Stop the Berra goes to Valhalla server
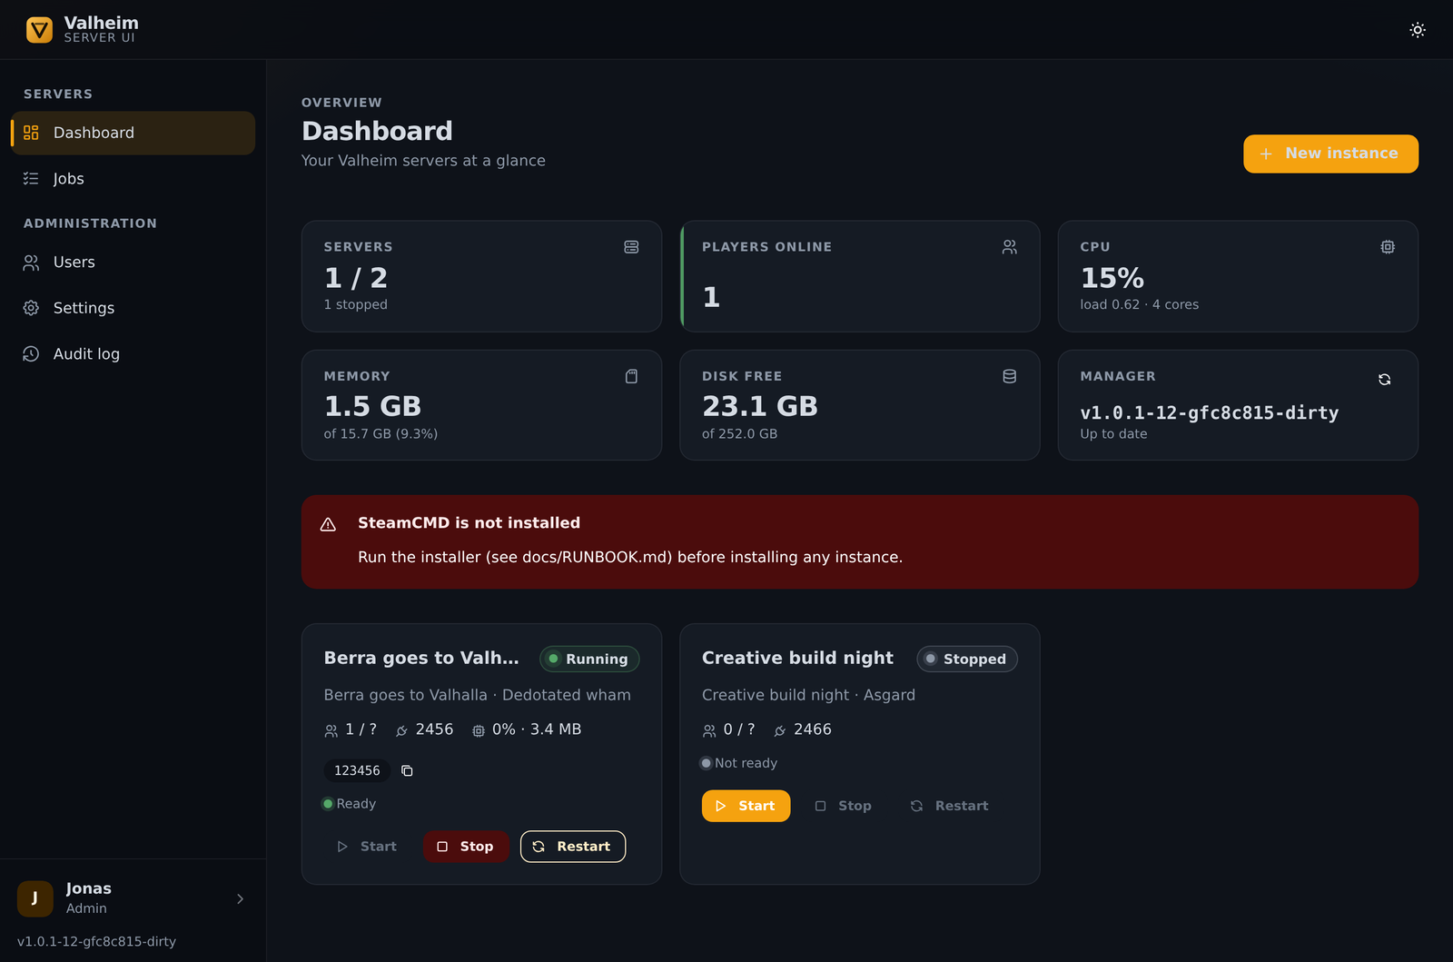 pyautogui.click(x=465, y=847)
